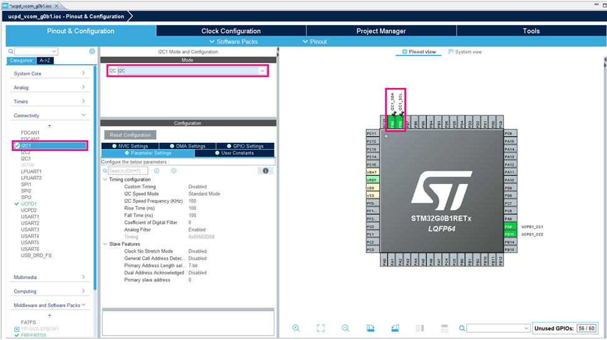Go to the next parameter search result
This screenshot has width=607, height=340.
174,171
